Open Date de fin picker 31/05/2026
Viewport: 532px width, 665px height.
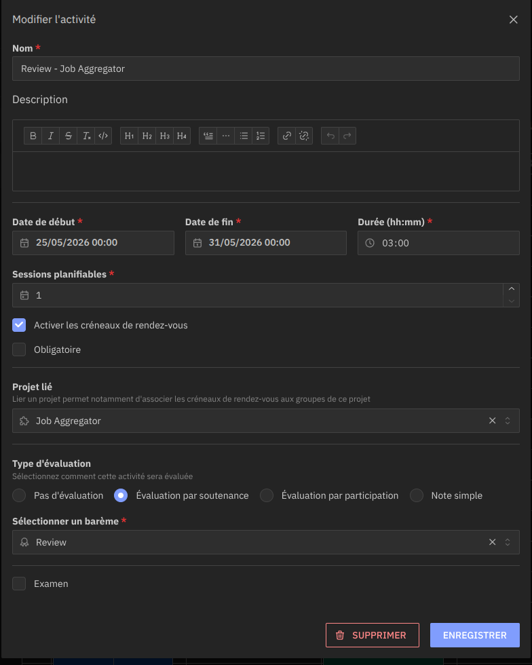(x=266, y=243)
